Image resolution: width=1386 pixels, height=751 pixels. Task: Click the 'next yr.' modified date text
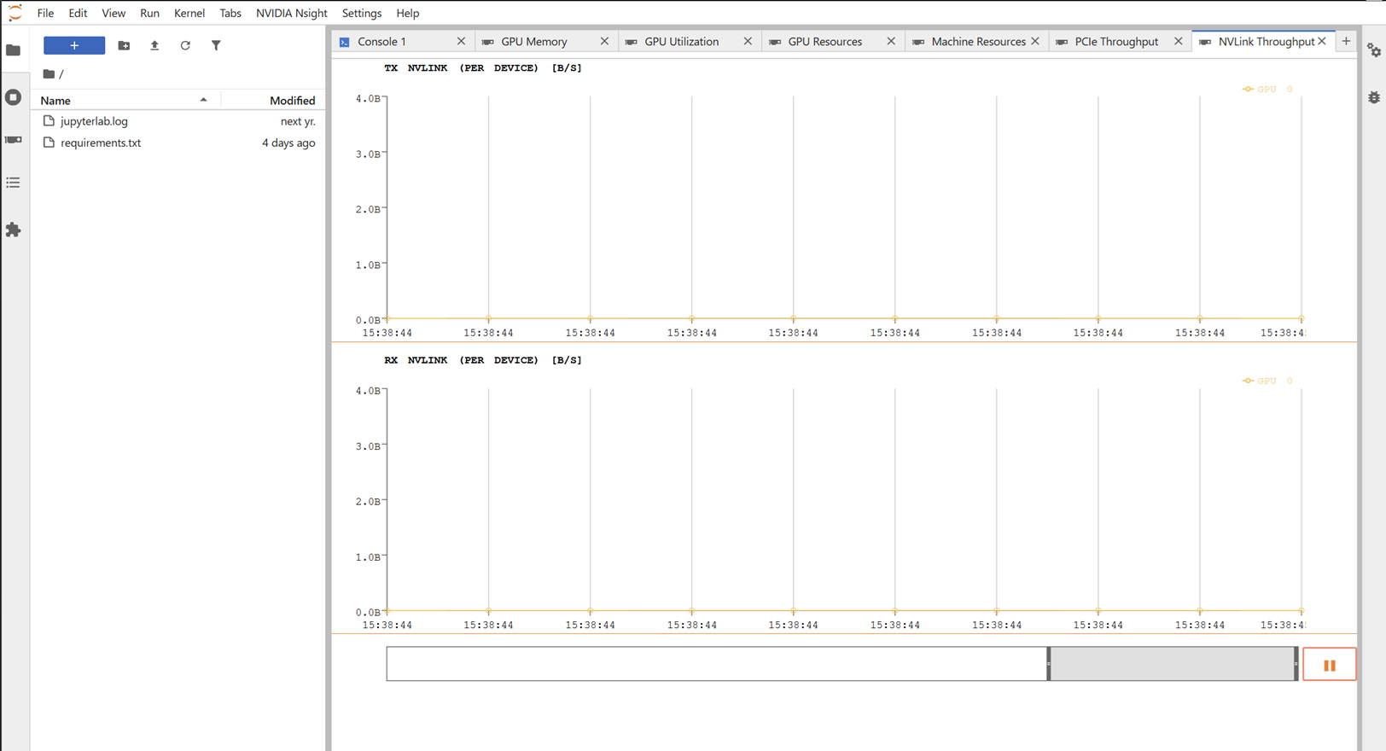pyautogui.click(x=298, y=121)
